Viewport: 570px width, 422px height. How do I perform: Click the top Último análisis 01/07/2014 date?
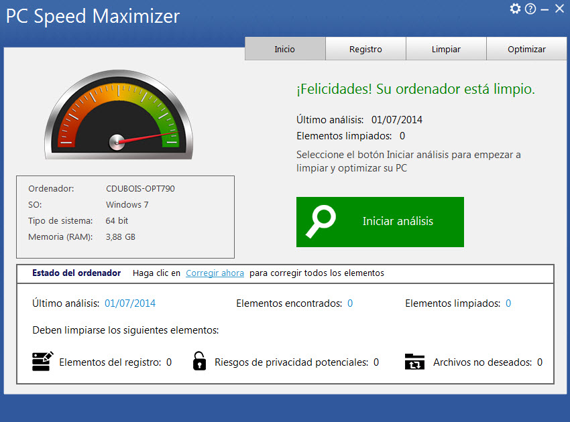tap(396, 120)
